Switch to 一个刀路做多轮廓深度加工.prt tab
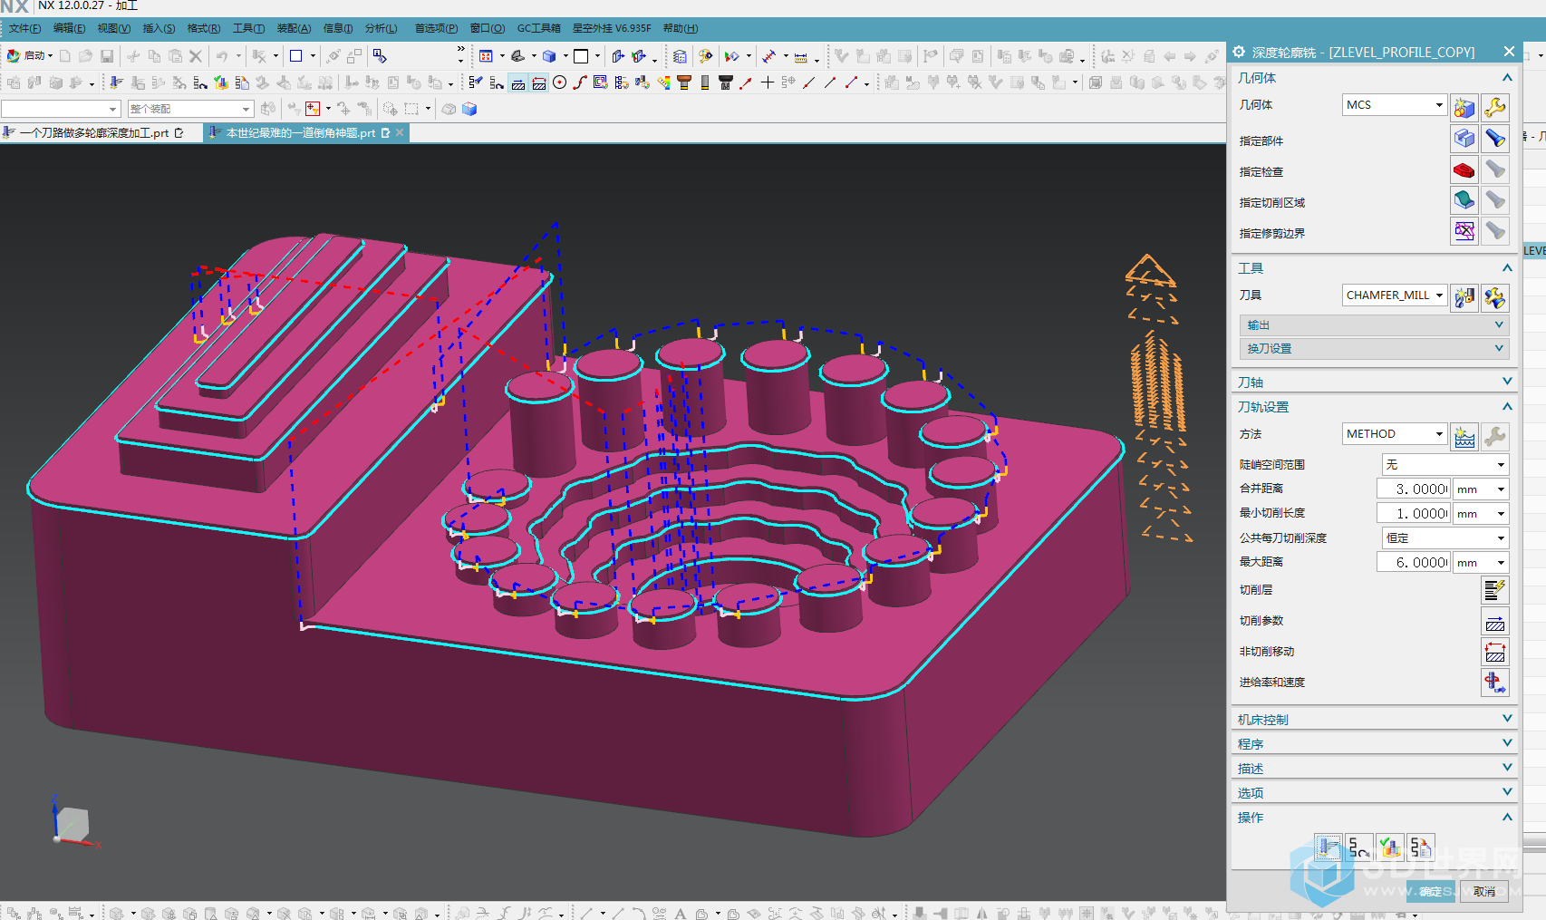This screenshot has height=920, width=1546. point(94,132)
